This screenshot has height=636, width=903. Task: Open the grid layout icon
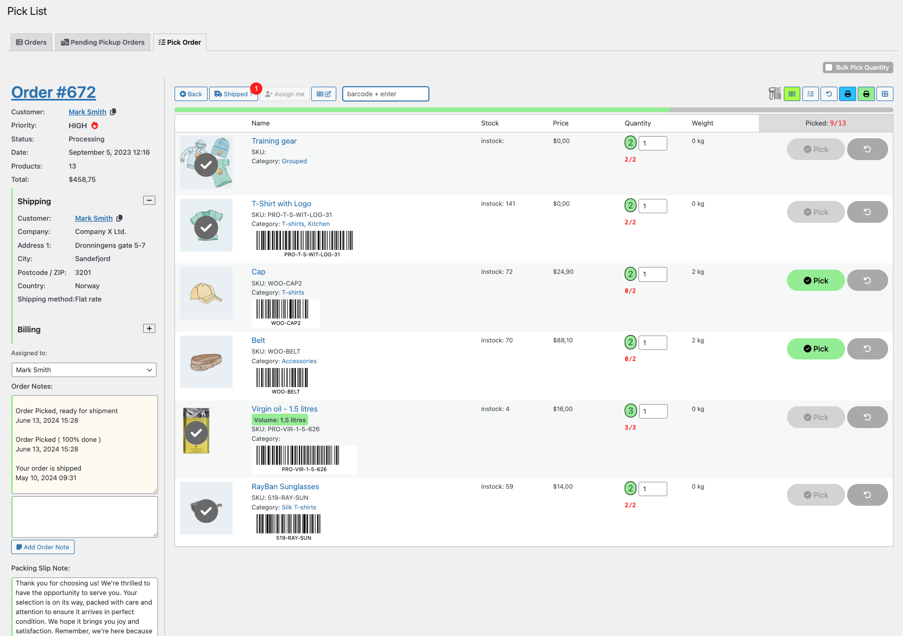pos(885,94)
